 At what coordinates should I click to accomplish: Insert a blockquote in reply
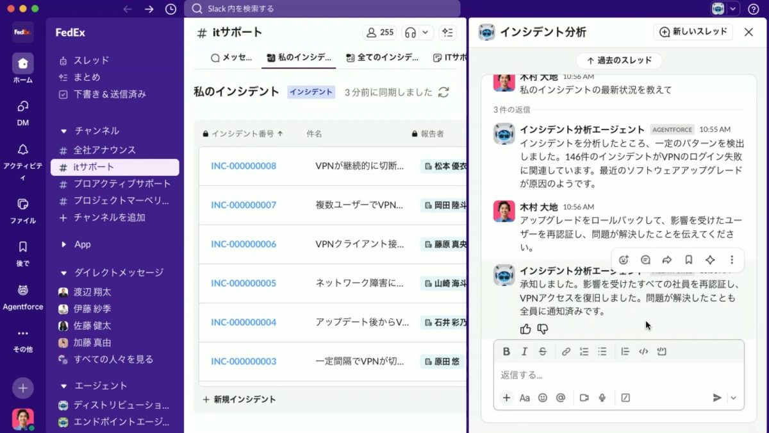coord(625,352)
